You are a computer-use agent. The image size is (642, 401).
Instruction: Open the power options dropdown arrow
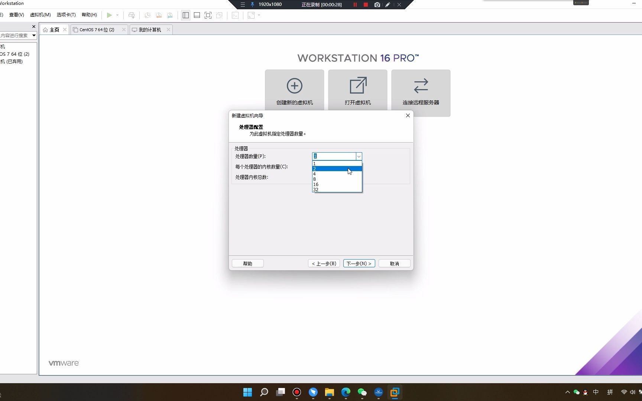(117, 15)
